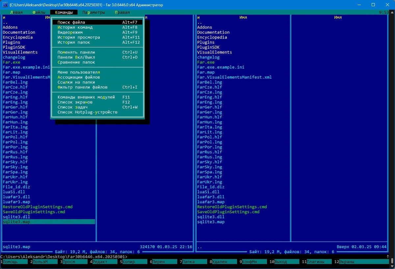Open Меню пользователя entry

pyautogui.click(x=97, y=72)
